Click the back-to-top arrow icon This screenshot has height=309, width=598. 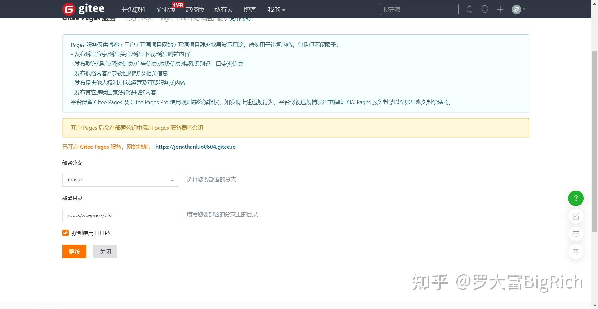coord(576,252)
